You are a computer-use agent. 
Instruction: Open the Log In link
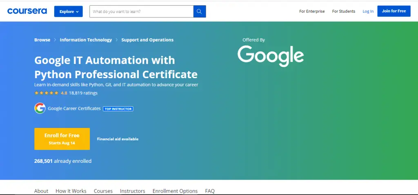(368, 11)
